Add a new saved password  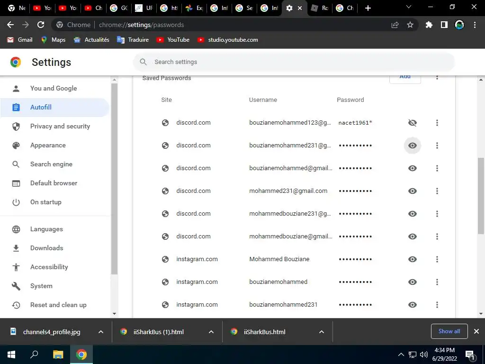(405, 78)
